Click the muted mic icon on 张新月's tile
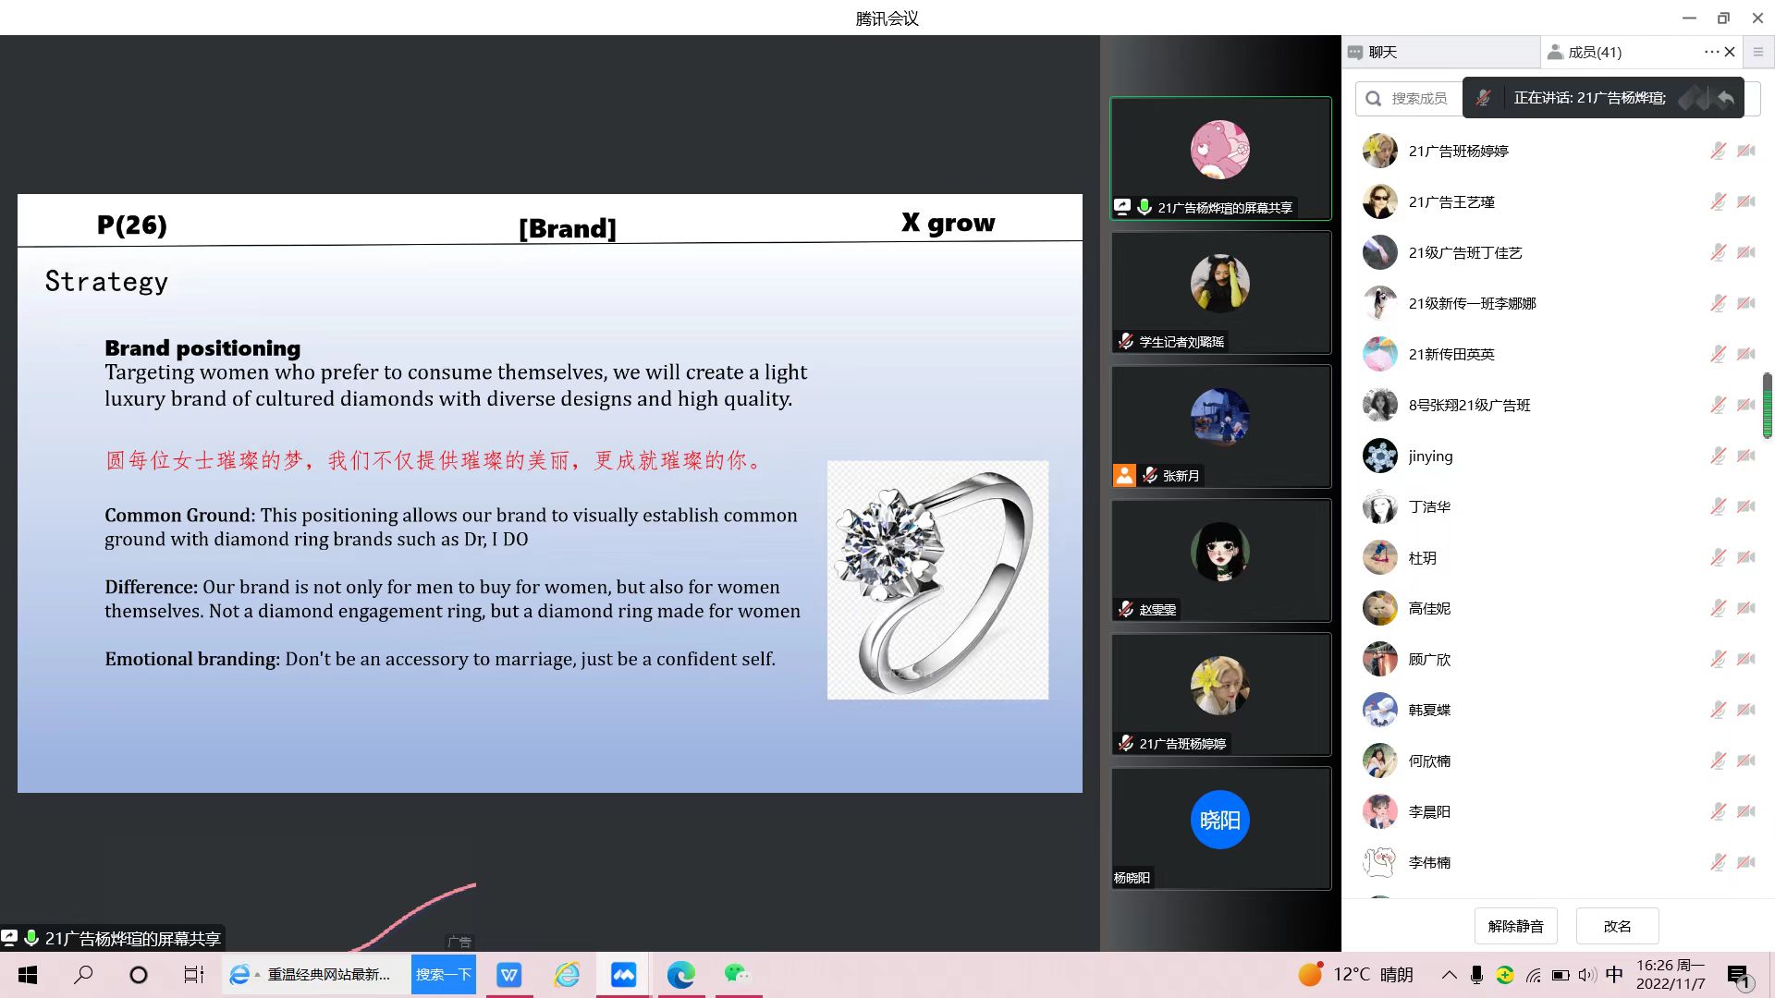Screen dimensions: 1775x998 [x=1150, y=475]
